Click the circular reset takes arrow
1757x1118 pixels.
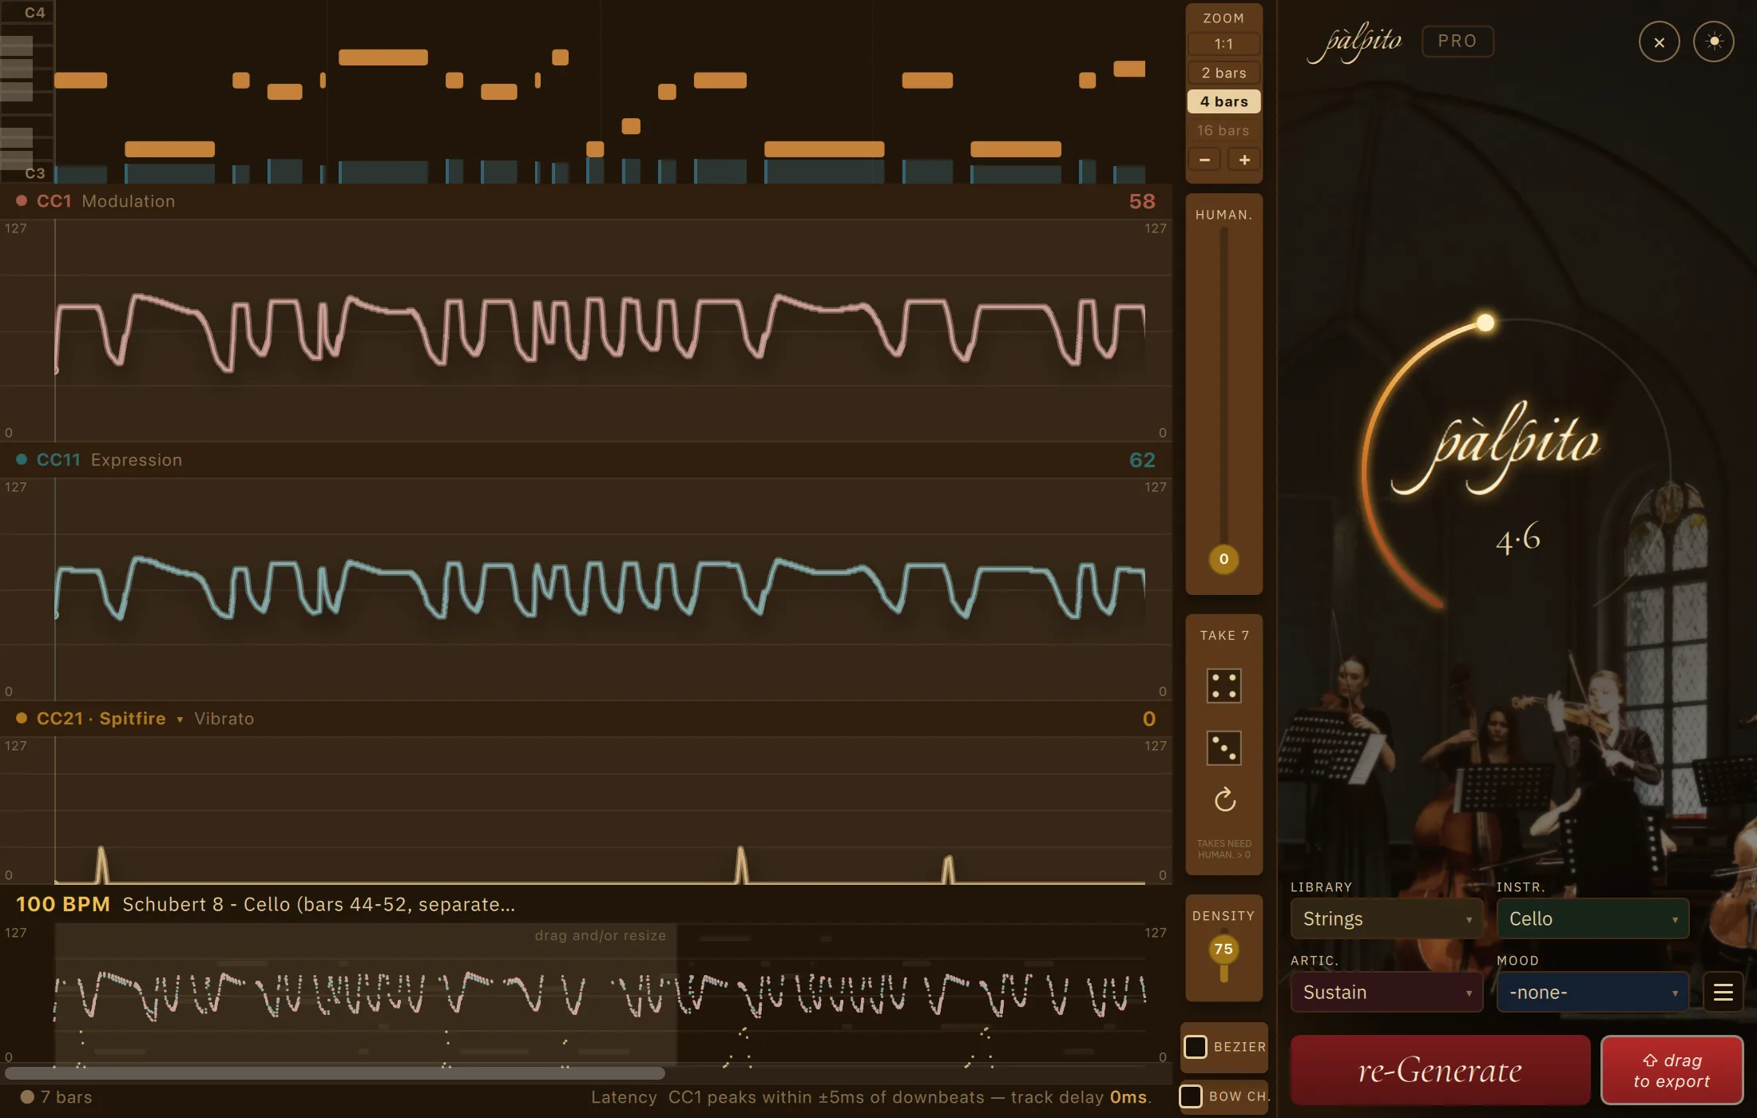point(1224,799)
